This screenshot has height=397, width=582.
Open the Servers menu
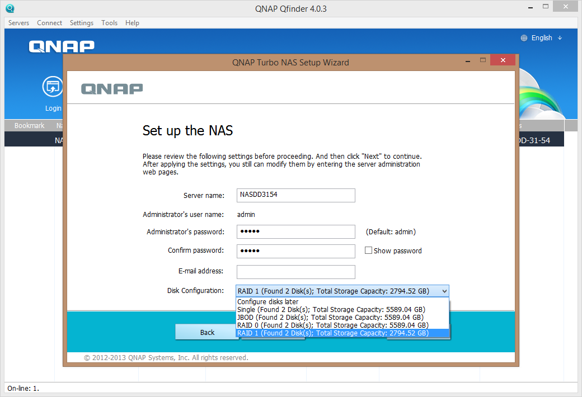tap(18, 22)
